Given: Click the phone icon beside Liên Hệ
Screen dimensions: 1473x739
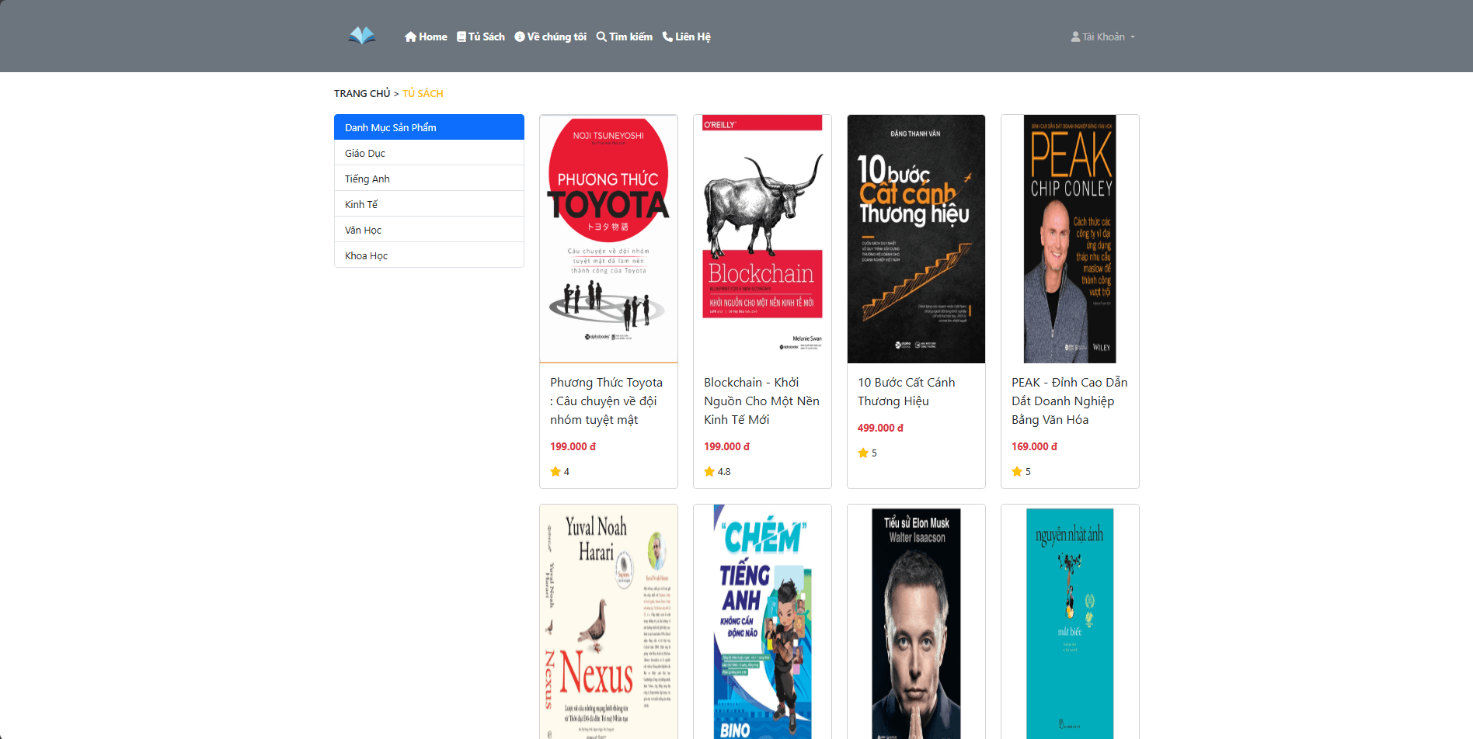Looking at the screenshot, I should coord(667,36).
